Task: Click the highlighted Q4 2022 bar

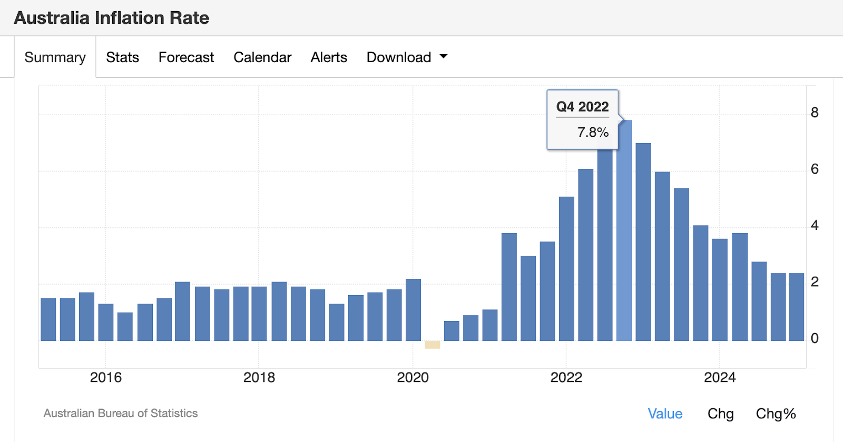Action: [x=624, y=230]
